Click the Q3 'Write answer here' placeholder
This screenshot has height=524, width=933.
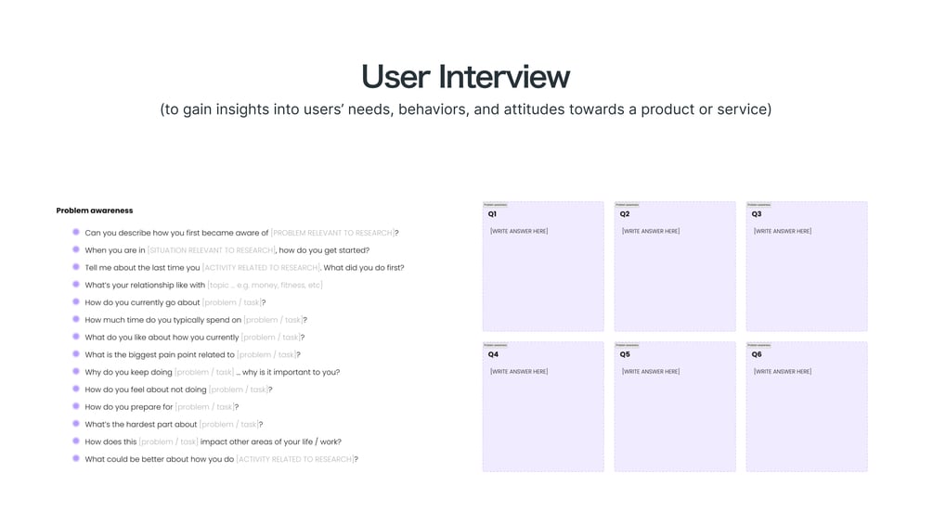pyautogui.click(x=783, y=231)
